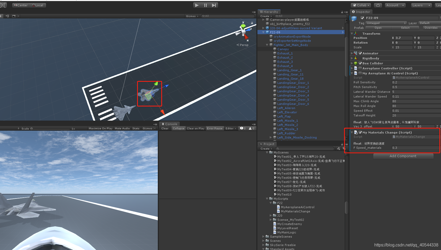441x250 pixels.
Task: Select the transform tool icon in the toolbar
Action: (3, 5)
